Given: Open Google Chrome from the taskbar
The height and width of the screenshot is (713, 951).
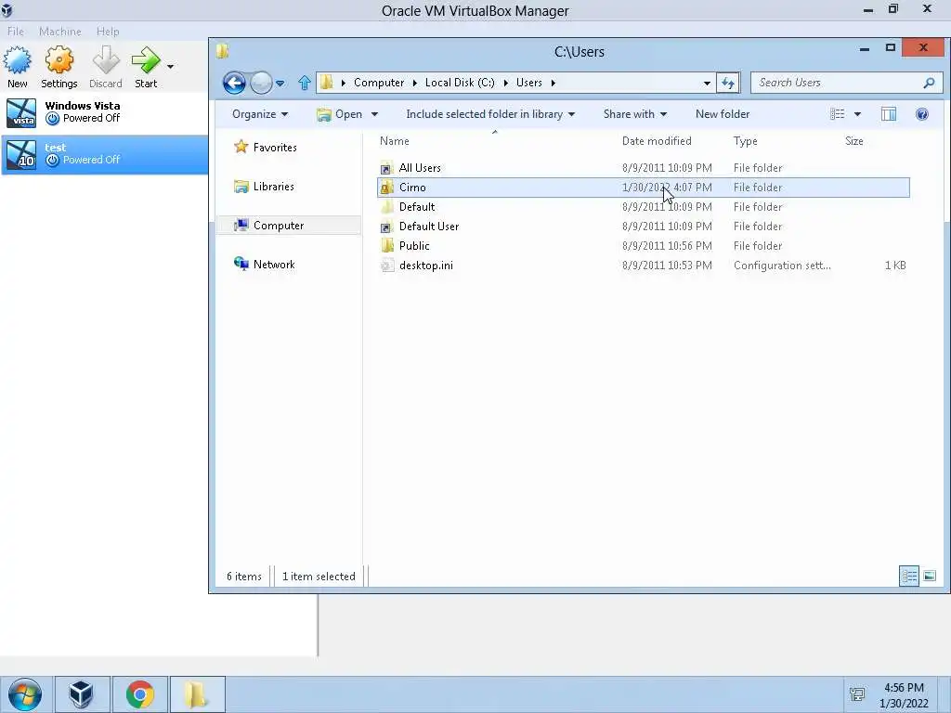Looking at the screenshot, I should [140, 694].
